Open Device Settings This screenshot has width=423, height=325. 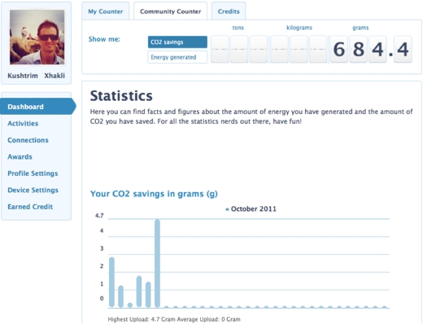[33, 190]
